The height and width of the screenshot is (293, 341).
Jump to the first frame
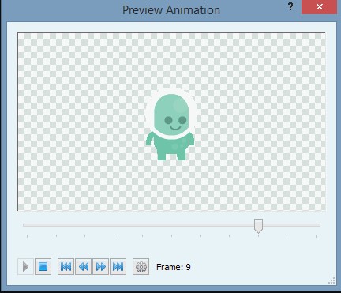click(66, 267)
